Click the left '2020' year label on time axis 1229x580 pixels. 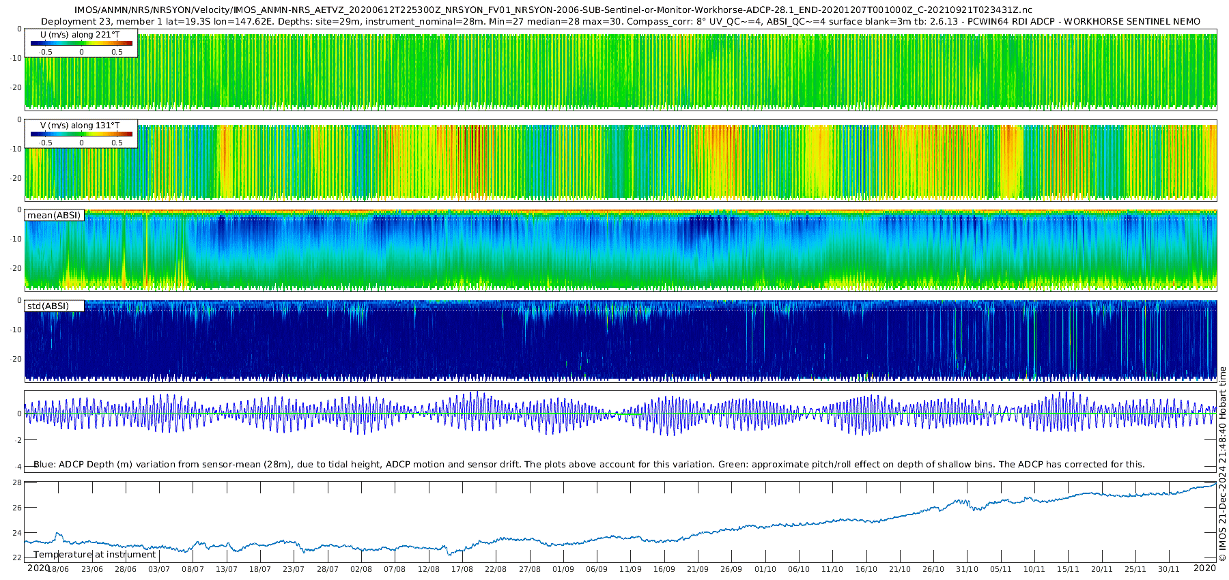click(38, 568)
